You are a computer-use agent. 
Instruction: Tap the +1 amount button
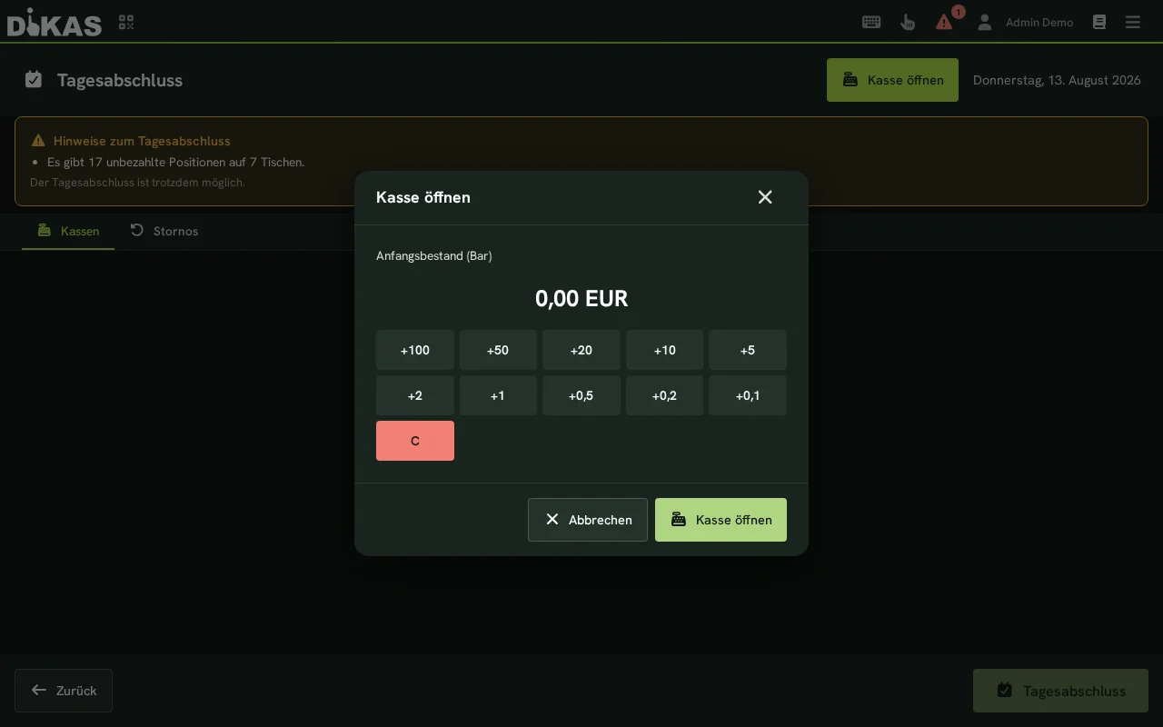[x=498, y=395]
